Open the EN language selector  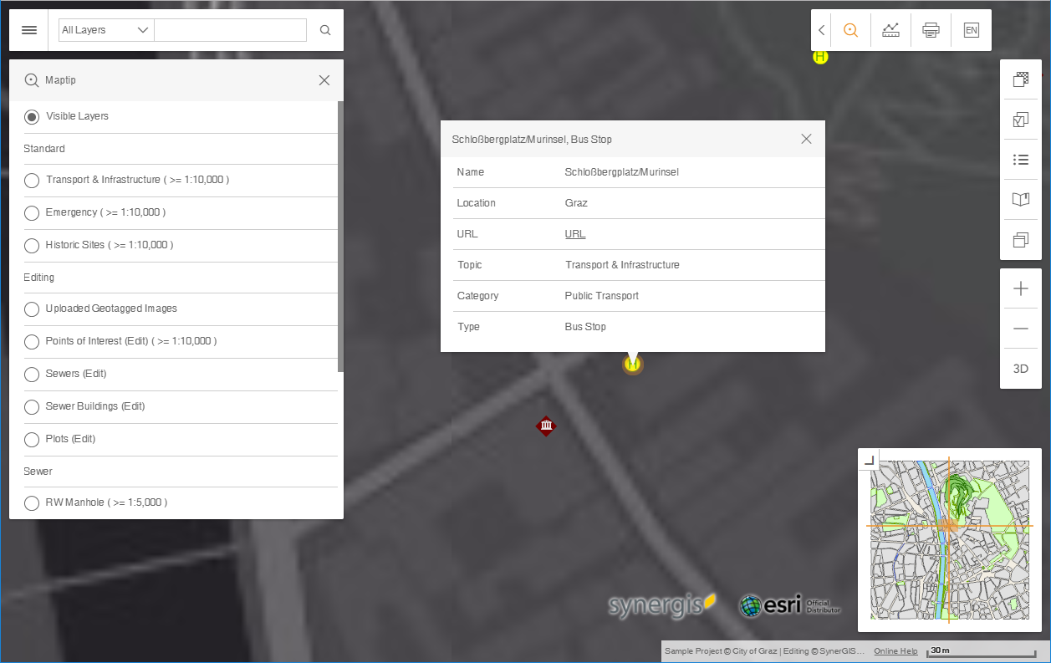(971, 29)
